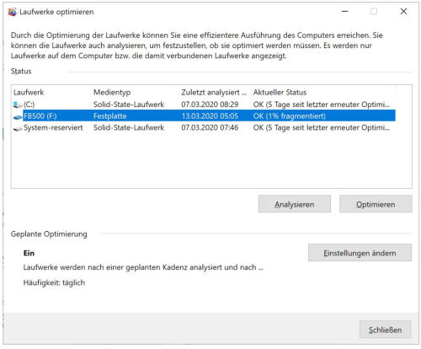421x349 pixels.
Task: Click the 13.03.2020 05:05 date cell
Action: (x=210, y=116)
